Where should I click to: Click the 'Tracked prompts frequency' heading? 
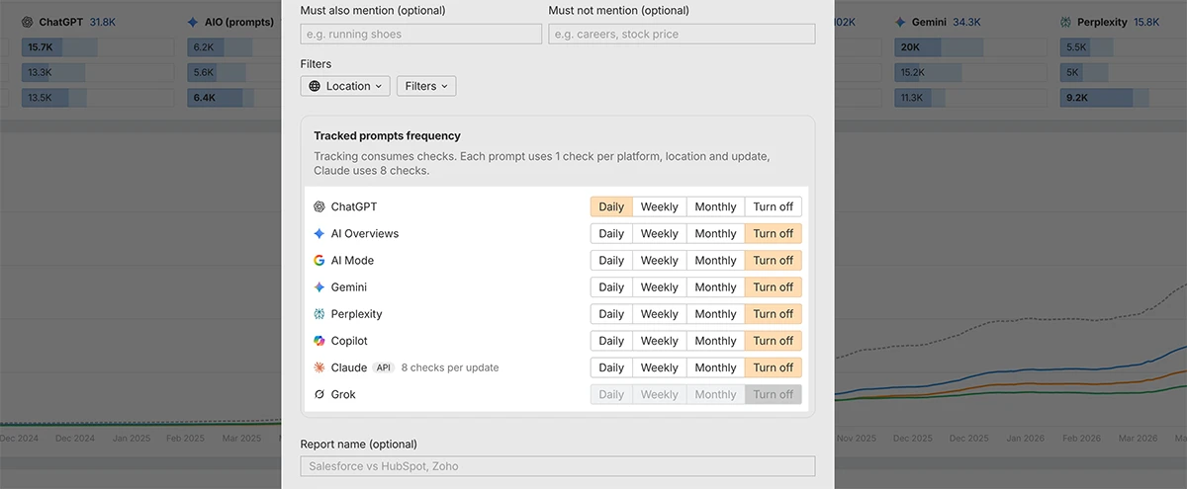point(388,136)
